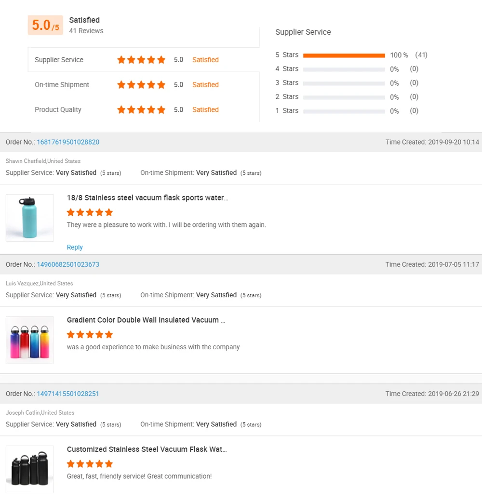Click the stars under the Gradient Color review
This screenshot has width=482, height=500.
(90, 334)
